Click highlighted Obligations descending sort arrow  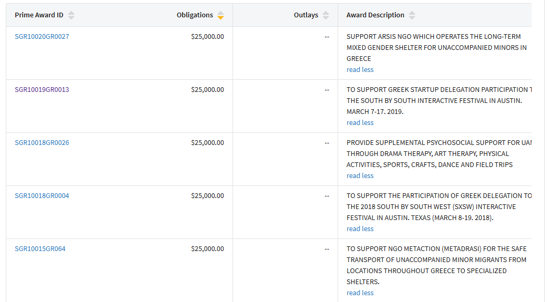(x=221, y=18)
